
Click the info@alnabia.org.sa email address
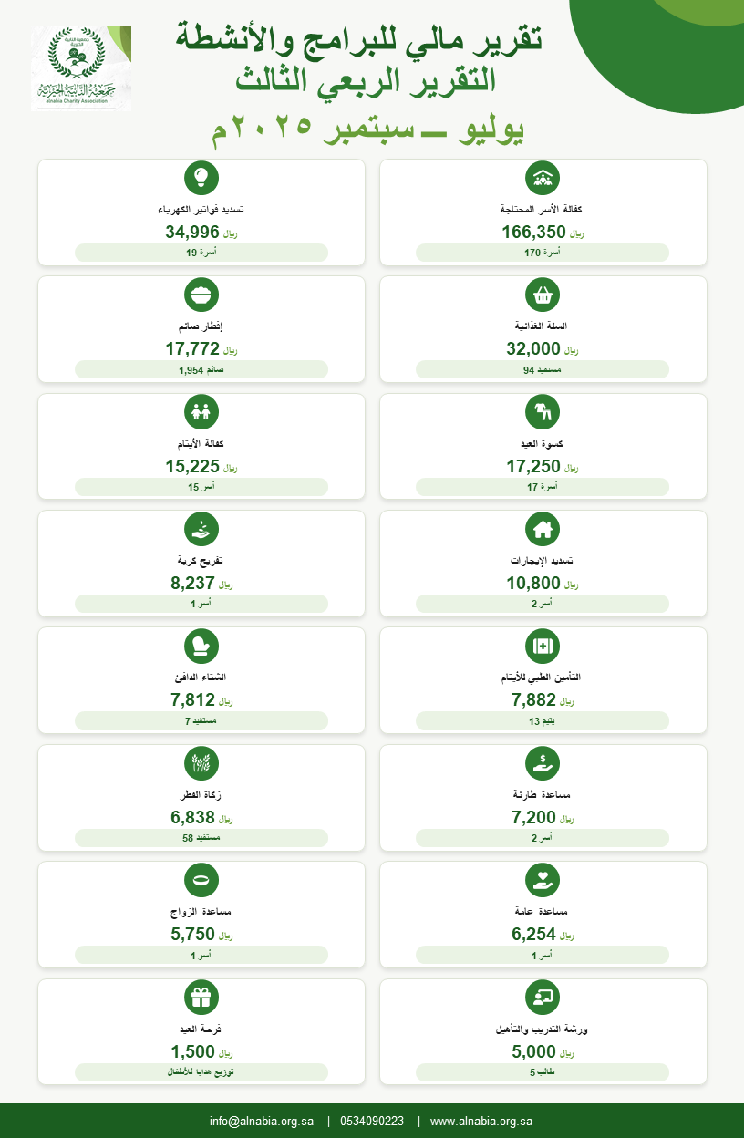[263, 1122]
